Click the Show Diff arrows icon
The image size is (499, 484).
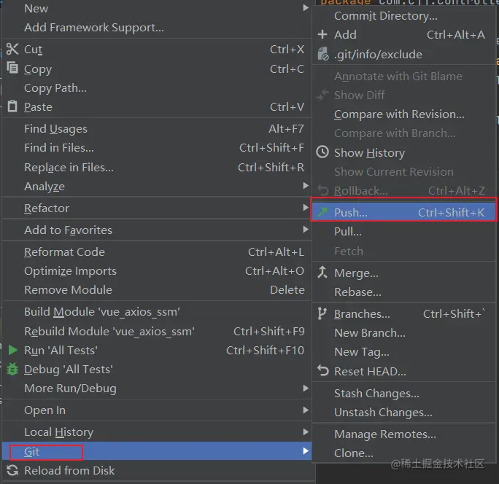[322, 95]
